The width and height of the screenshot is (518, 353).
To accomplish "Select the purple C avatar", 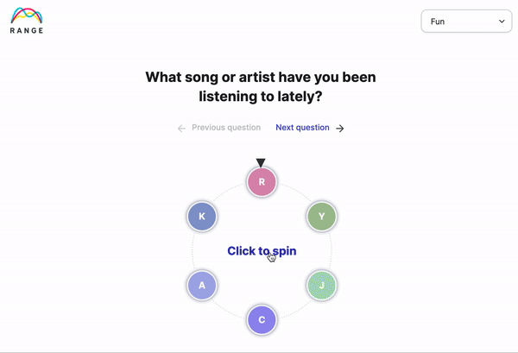I will [x=262, y=319].
